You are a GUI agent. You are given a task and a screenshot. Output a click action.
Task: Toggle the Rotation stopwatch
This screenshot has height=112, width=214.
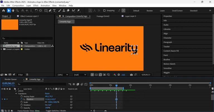(x=21, y=105)
